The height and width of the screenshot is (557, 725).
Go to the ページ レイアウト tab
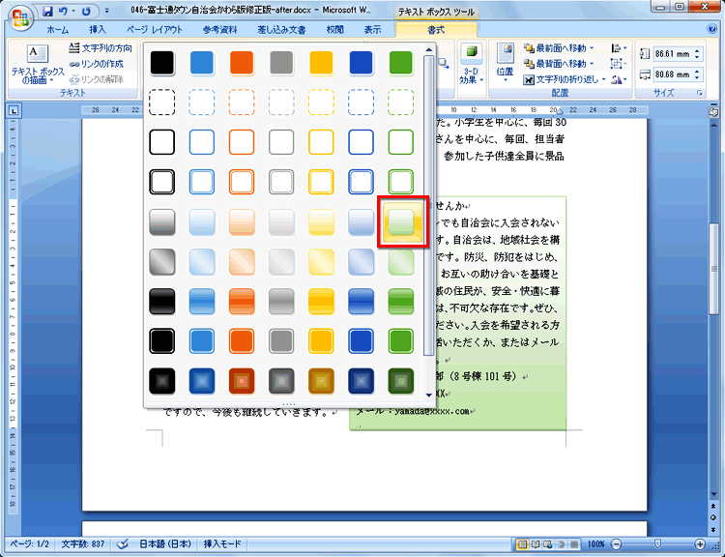(x=155, y=30)
